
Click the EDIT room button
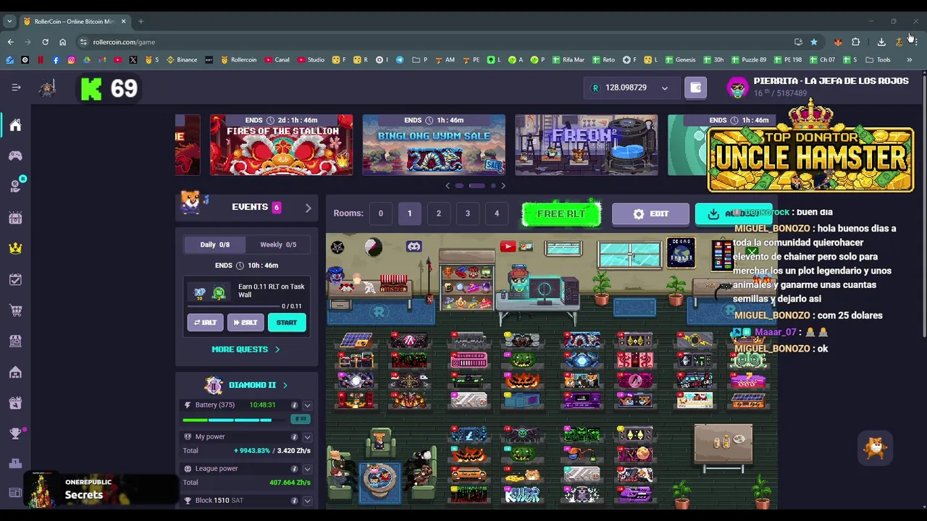point(650,214)
